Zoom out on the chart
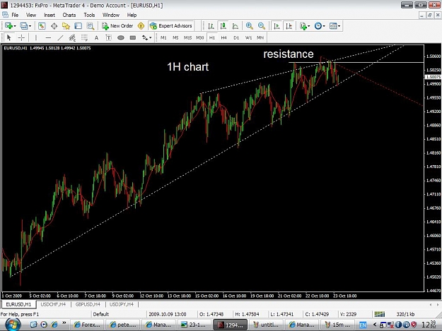This screenshot has height=331, width=442. click(x=261, y=26)
